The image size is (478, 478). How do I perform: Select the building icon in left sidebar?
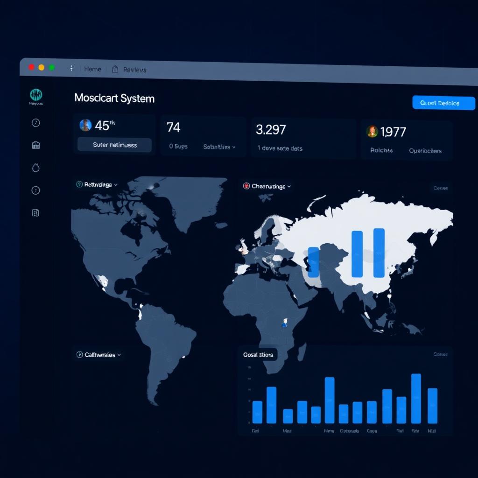(x=36, y=145)
